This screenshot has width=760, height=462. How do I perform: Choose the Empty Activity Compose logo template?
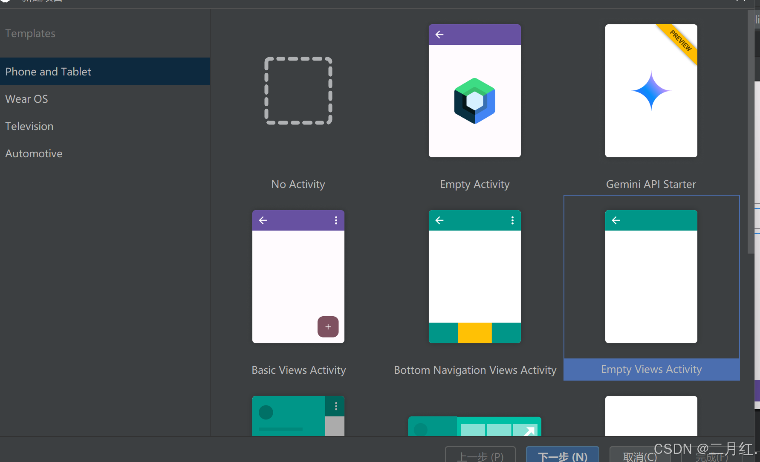(474, 91)
